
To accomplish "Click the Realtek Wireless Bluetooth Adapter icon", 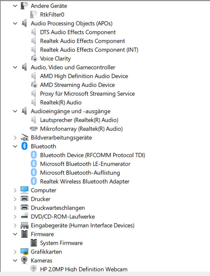I will tap(33, 181).
